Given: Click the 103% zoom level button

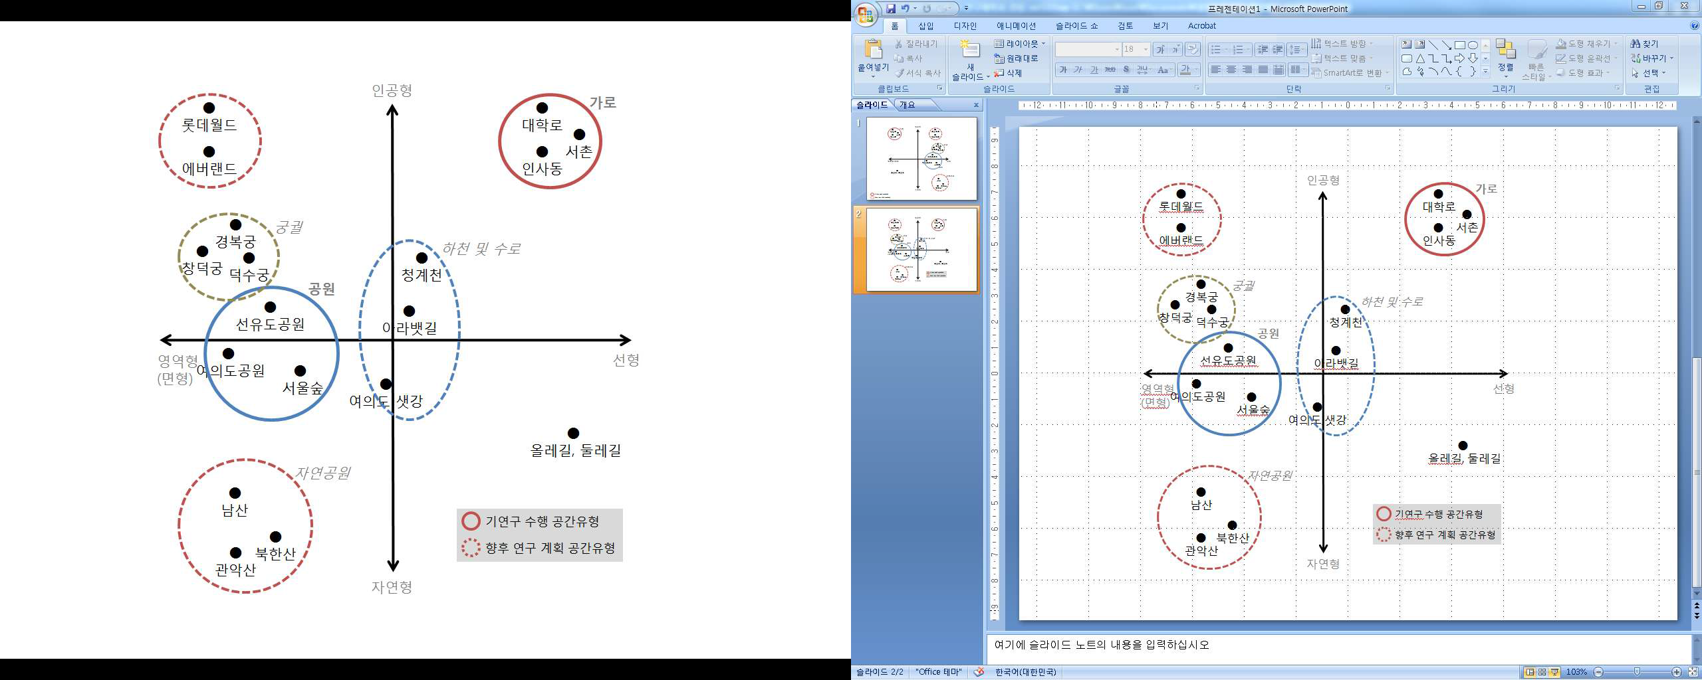Looking at the screenshot, I should click(1576, 672).
